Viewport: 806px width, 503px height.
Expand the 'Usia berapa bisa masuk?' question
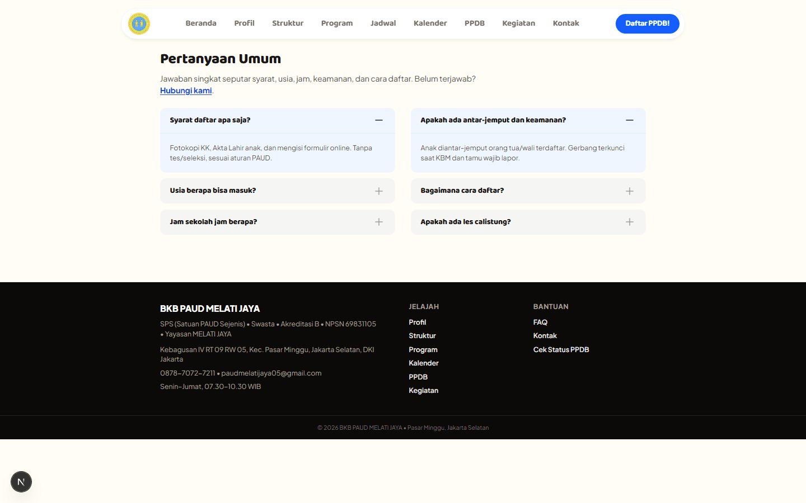[x=278, y=191]
